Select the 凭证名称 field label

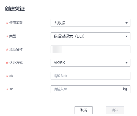click(16, 49)
